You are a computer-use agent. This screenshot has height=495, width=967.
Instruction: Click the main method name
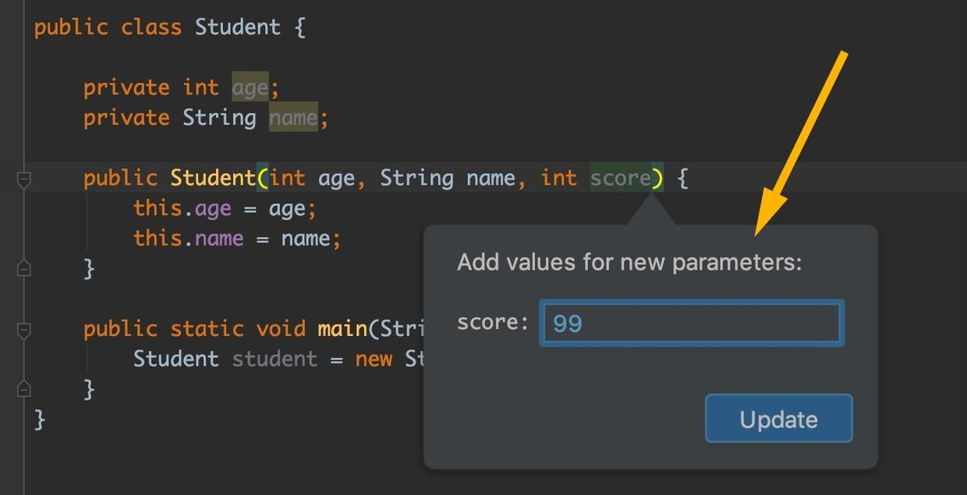(342, 328)
